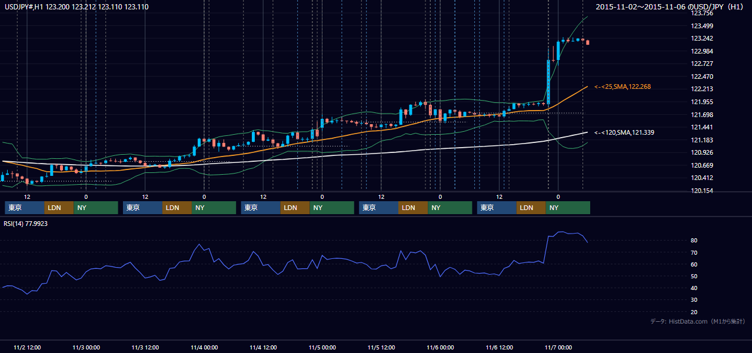Click price axis value 121.441
Image resolution: width=752 pixels, height=353 pixels.
point(703,127)
